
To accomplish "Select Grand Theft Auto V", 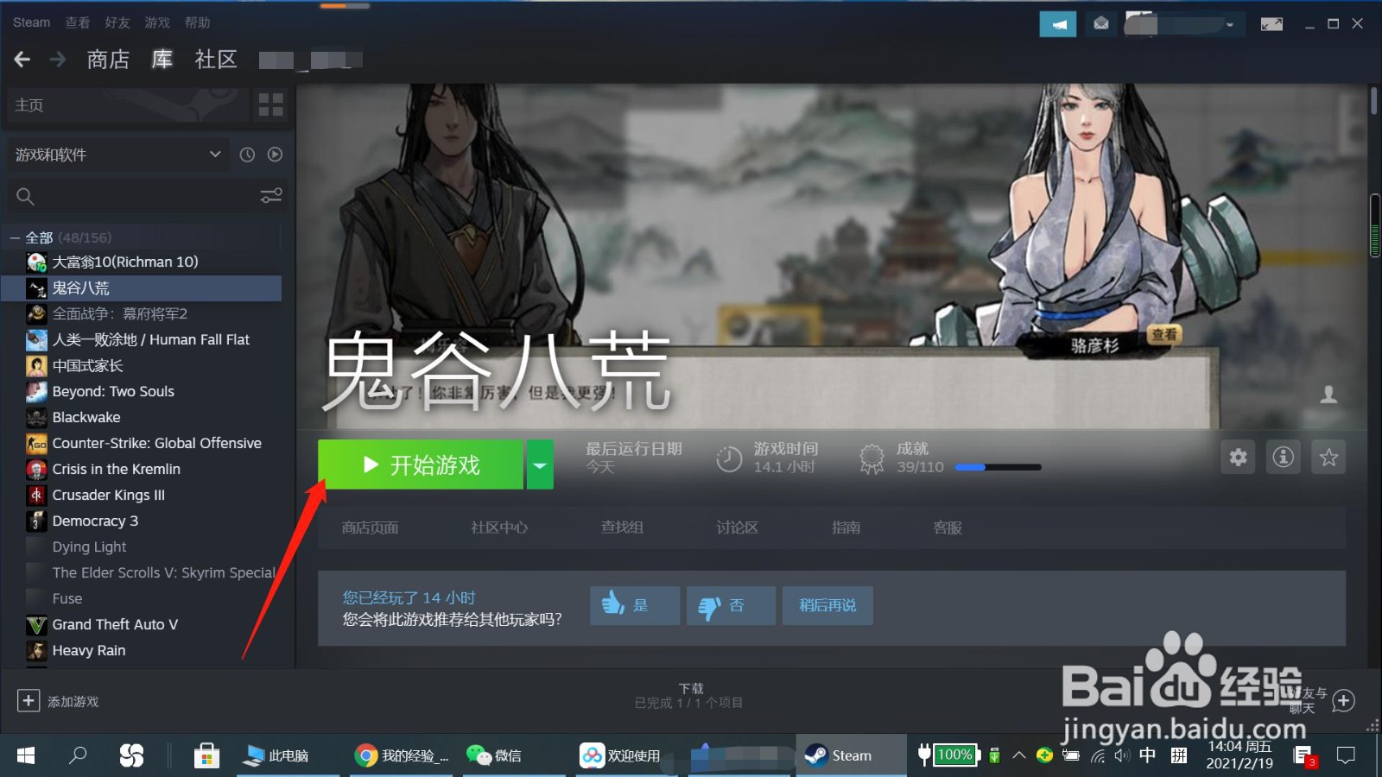I will [x=115, y=624].
